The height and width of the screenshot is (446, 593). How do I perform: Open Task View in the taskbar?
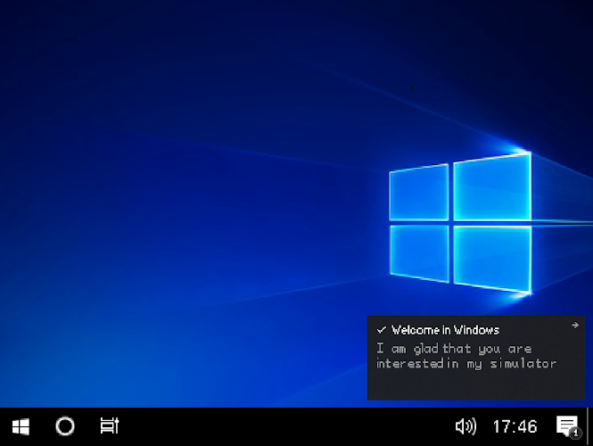[x=110, y=426]
